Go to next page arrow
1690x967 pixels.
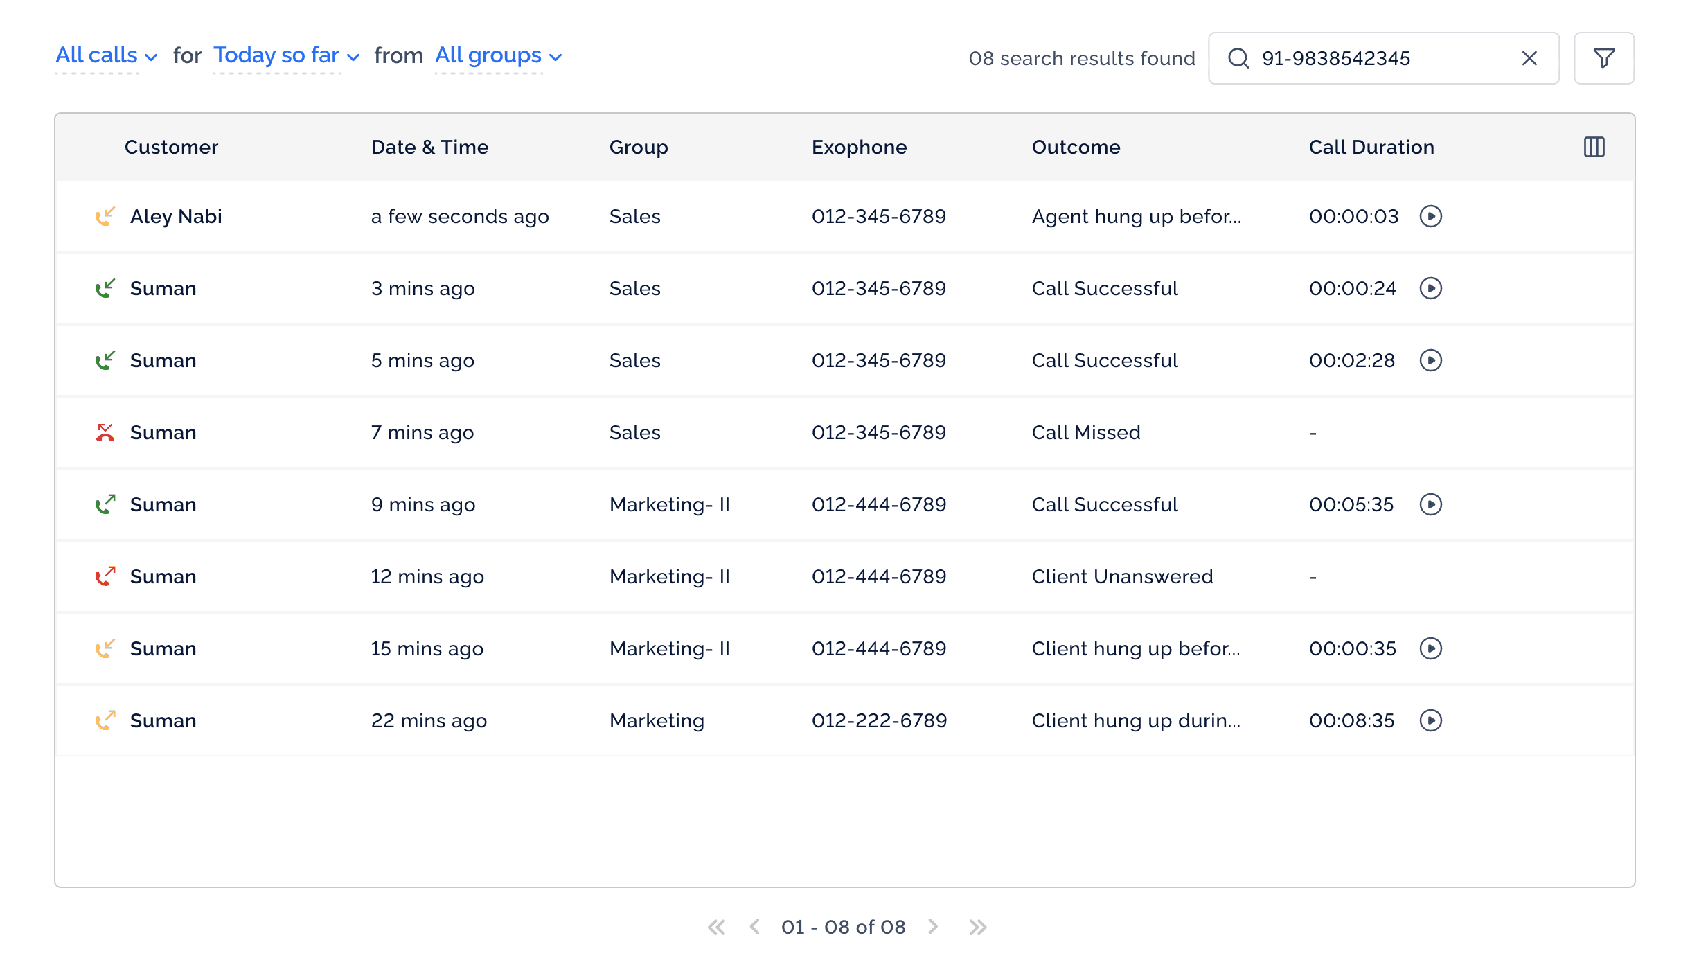click(x=933, y=927)
